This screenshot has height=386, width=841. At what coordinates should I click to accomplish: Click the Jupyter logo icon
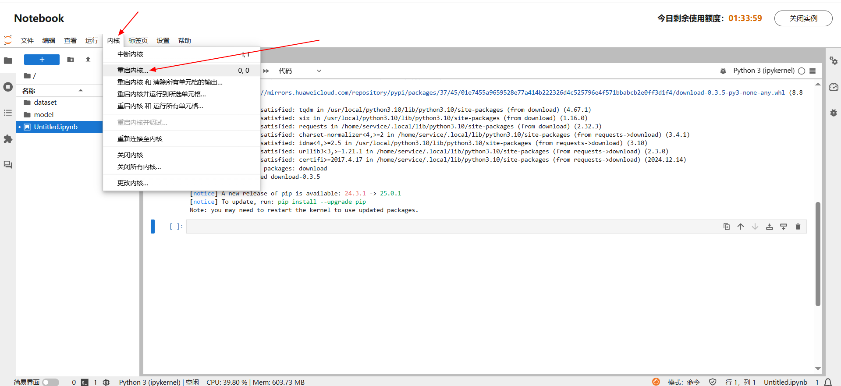(8, 40)
